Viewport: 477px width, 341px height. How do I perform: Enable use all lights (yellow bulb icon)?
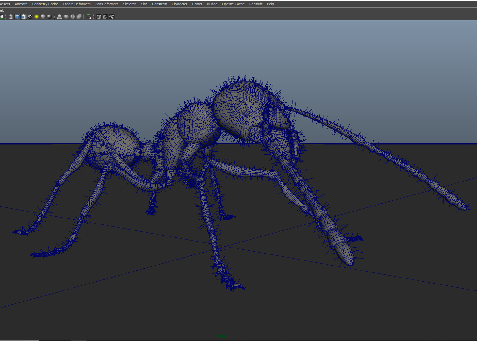tap(37, 17)
